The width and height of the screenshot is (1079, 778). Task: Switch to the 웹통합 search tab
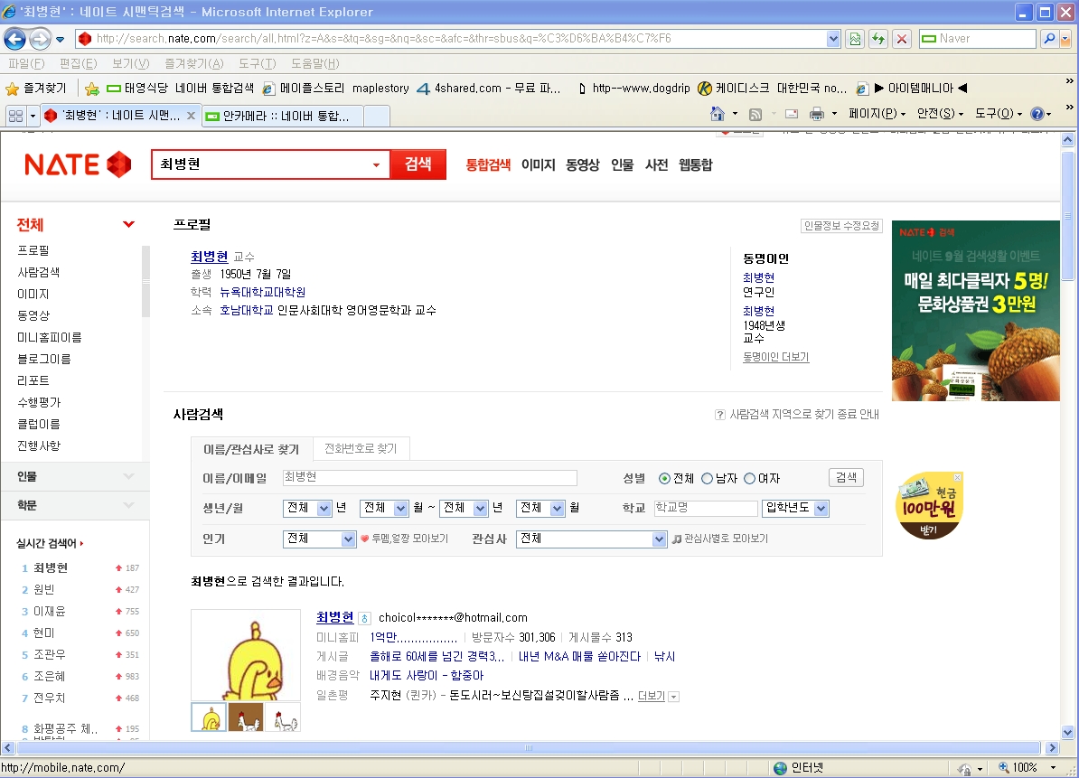coord(696,165)
